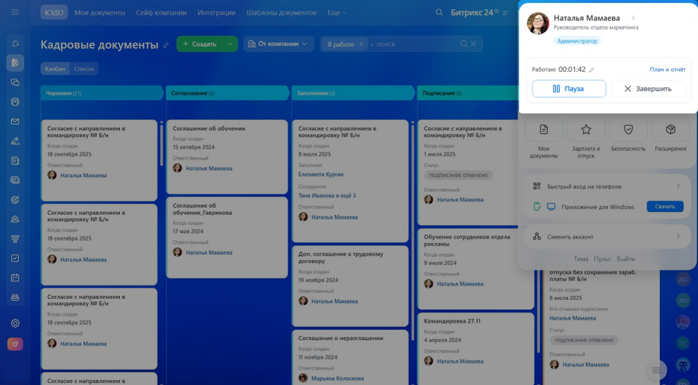
Task: Open the calendar sidebar icon
Action: [x=15, y=278]
